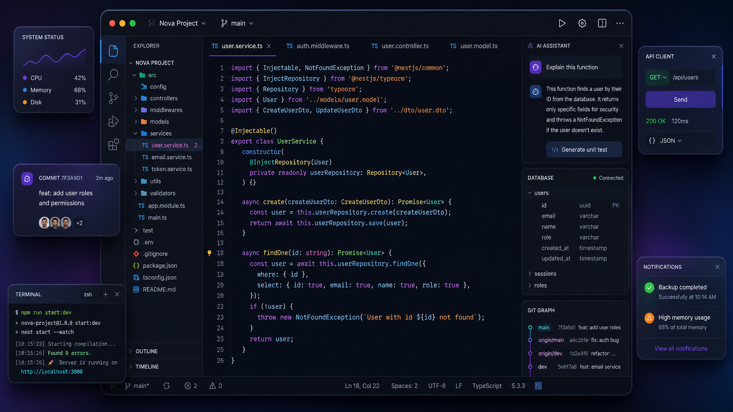
Task: Switch to the user.model.ts tab
Action: (474, 46)
